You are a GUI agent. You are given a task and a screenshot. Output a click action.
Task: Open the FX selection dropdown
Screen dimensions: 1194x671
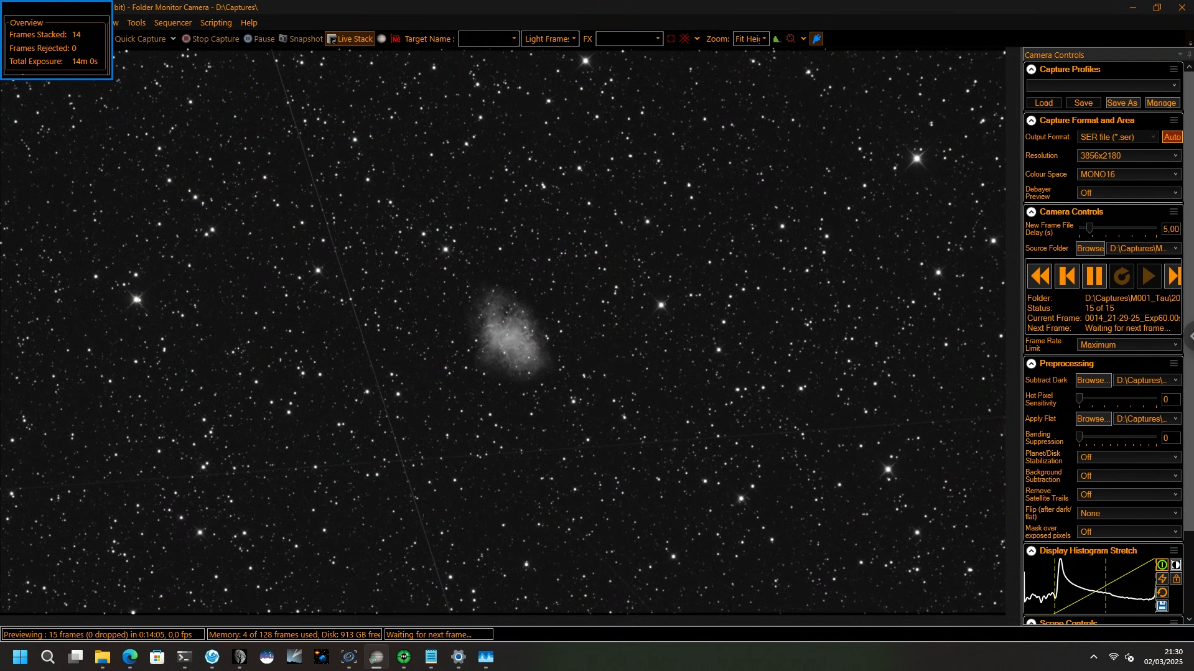pyautogui.click(x=629, y=39)
